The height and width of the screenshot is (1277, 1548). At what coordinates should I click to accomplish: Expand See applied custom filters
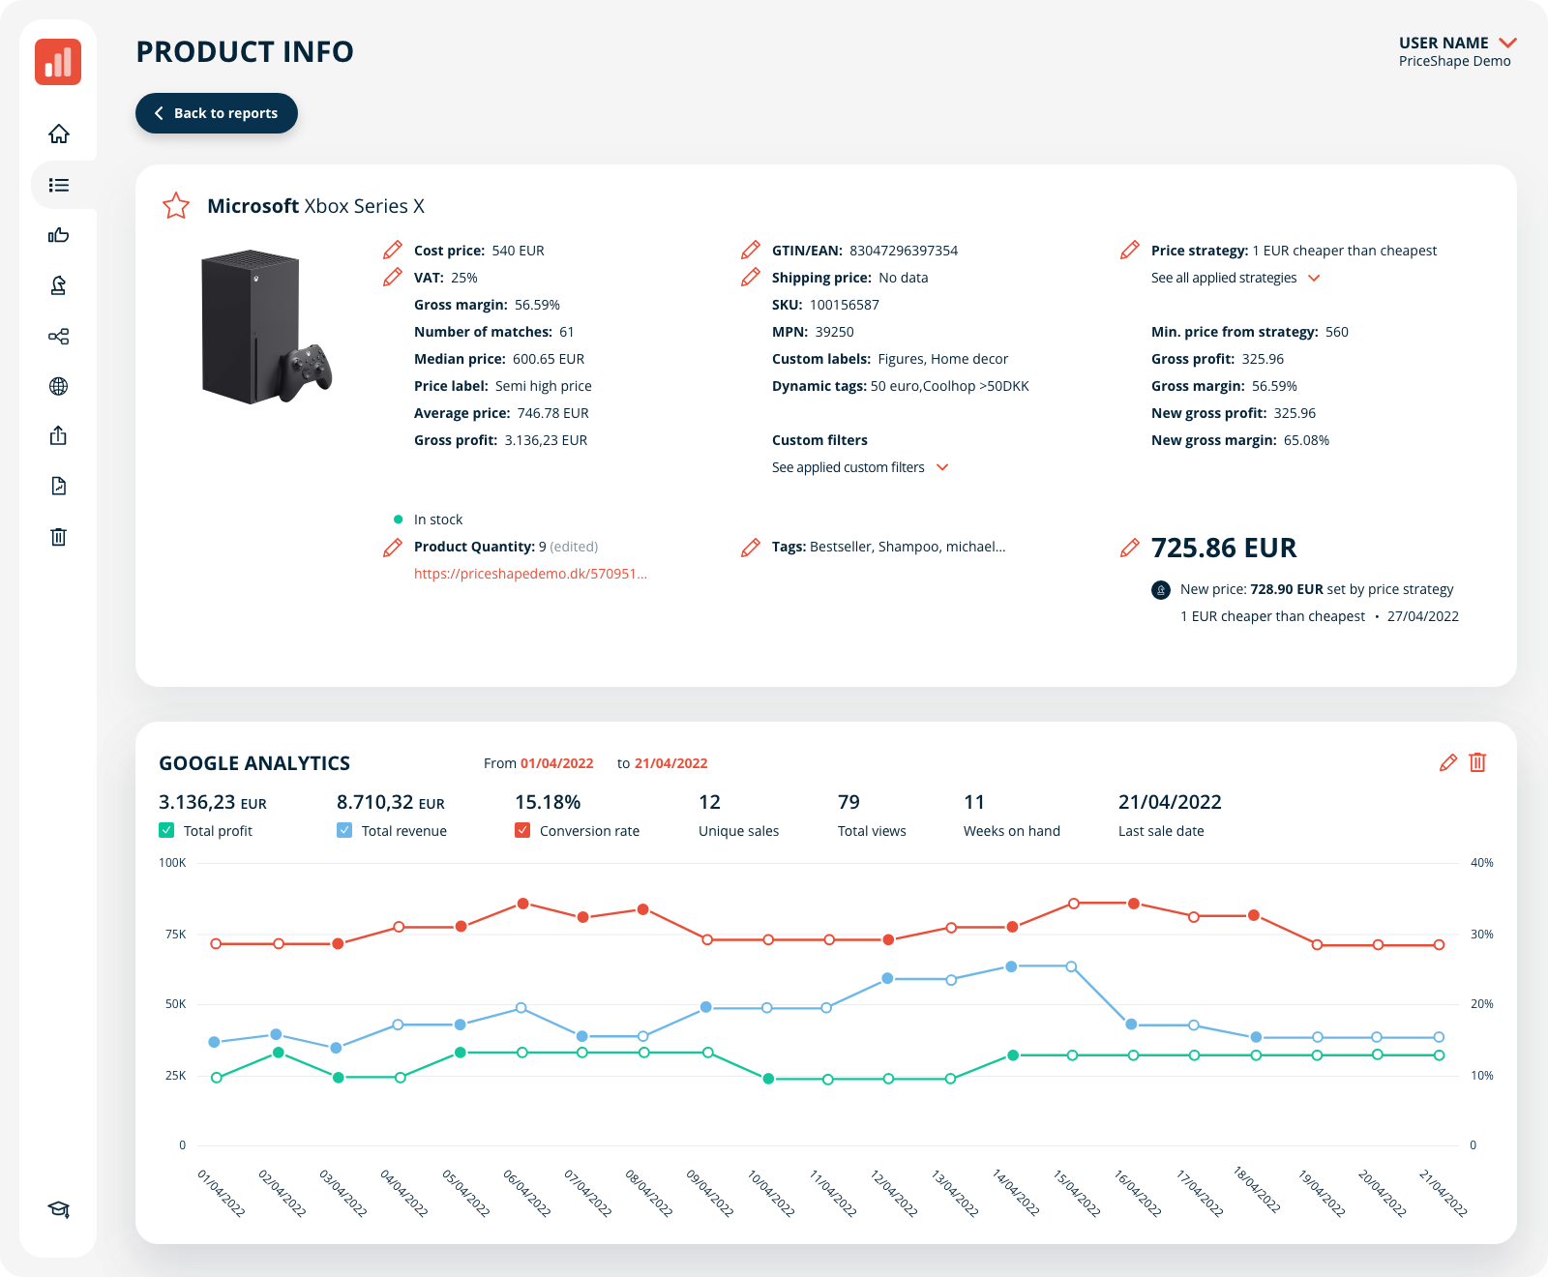click(x=860, y=467)
